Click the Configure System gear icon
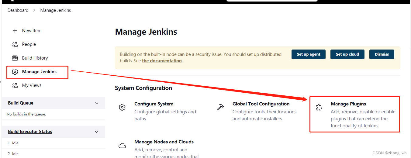Image resolution: width=411 pixels, height=158 pixels. tap(122, 107)
